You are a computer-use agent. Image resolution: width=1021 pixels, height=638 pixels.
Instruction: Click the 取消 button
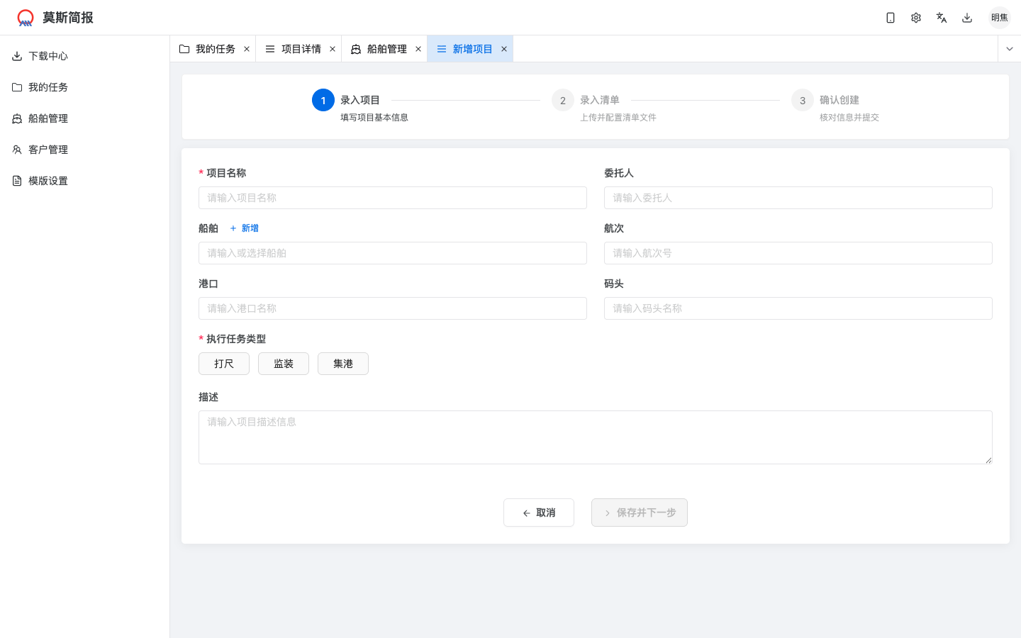coord(539,513)
